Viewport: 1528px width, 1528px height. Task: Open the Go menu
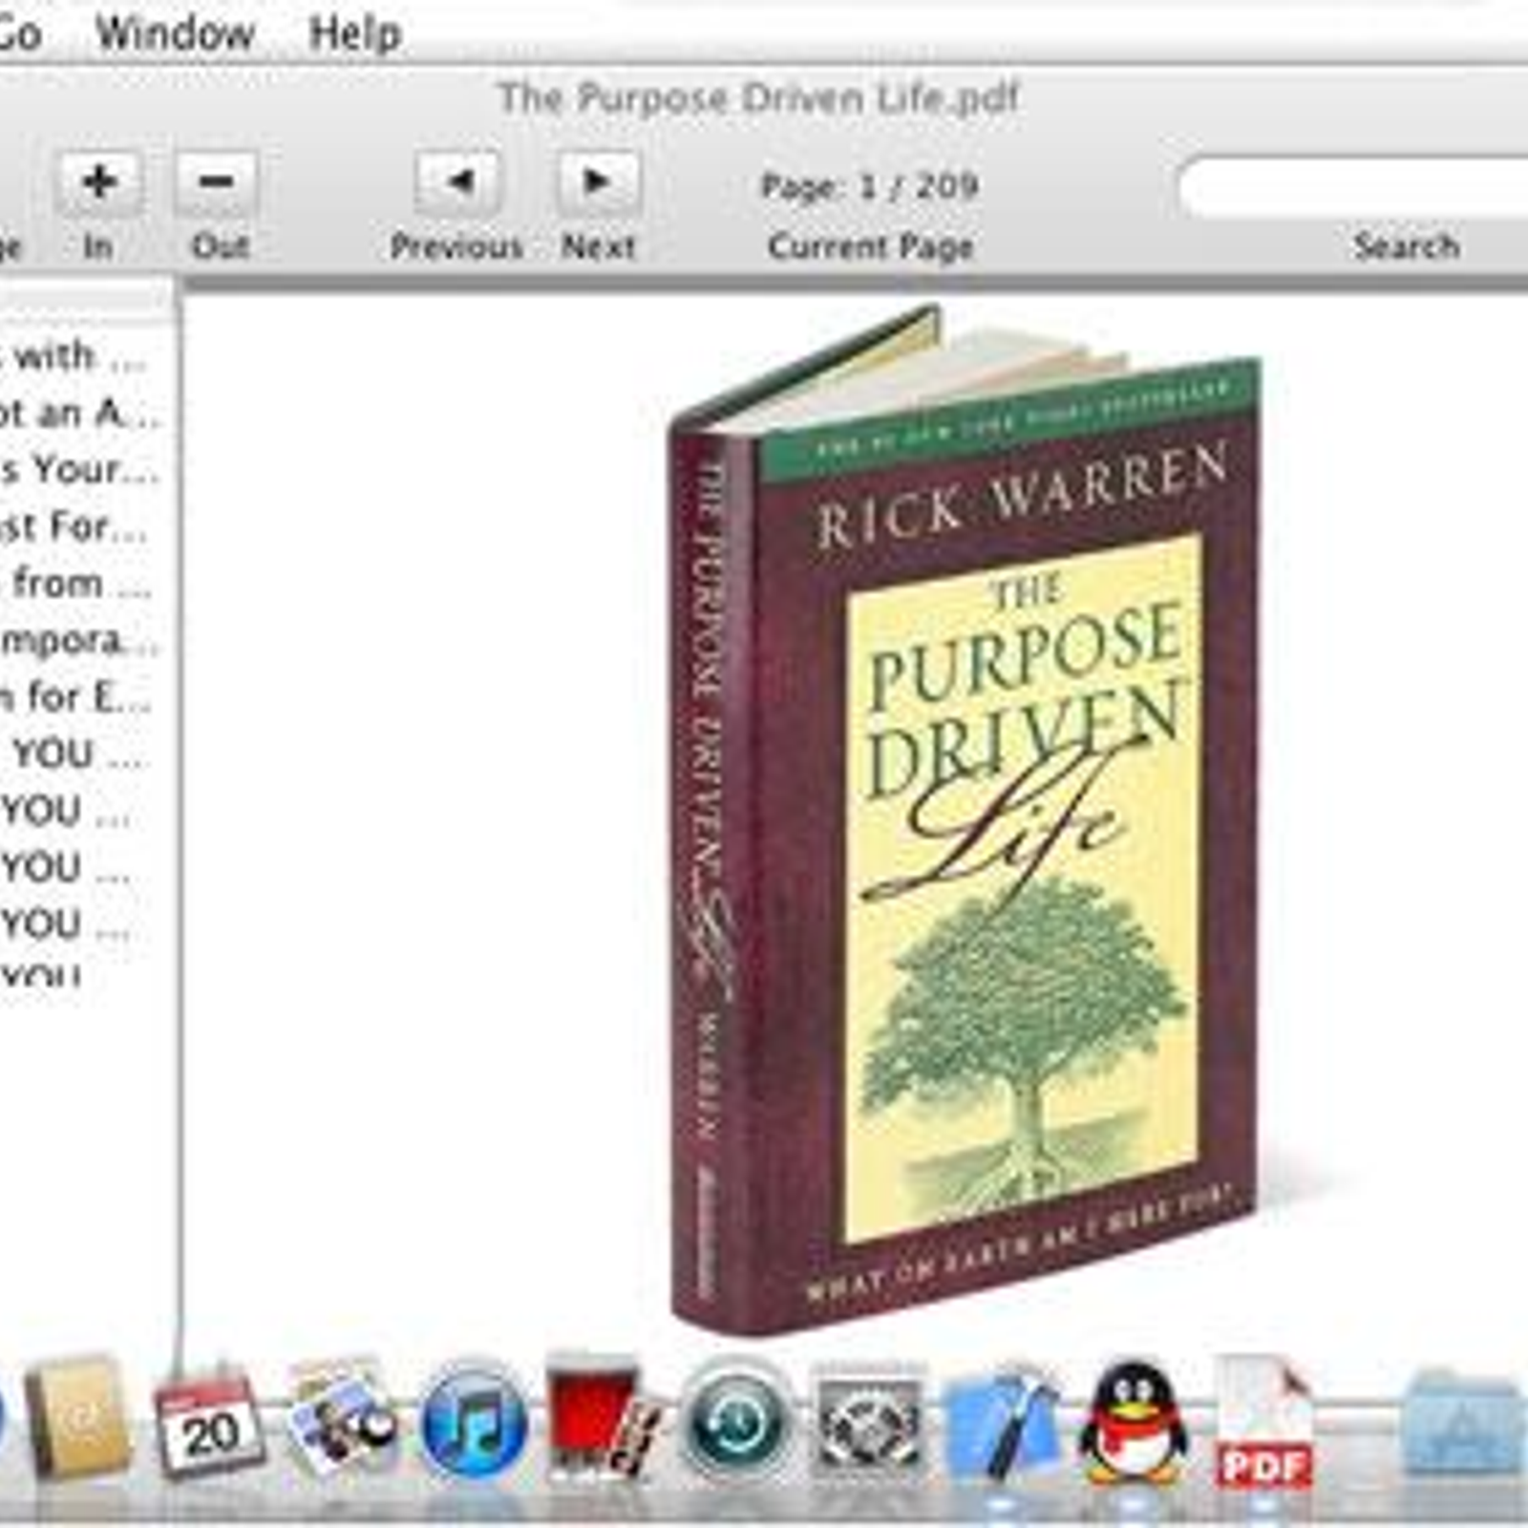click(x=19, y=33)
